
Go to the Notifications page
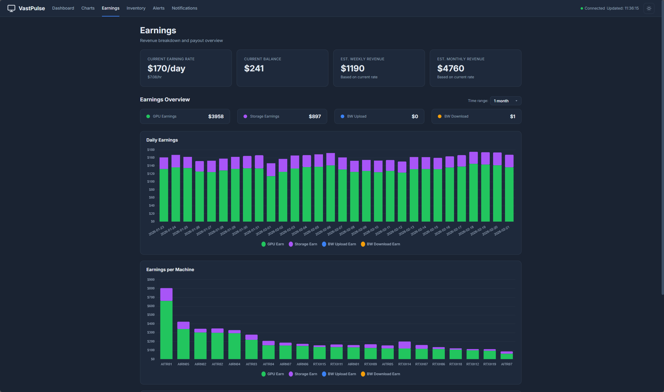click(184, 8)
